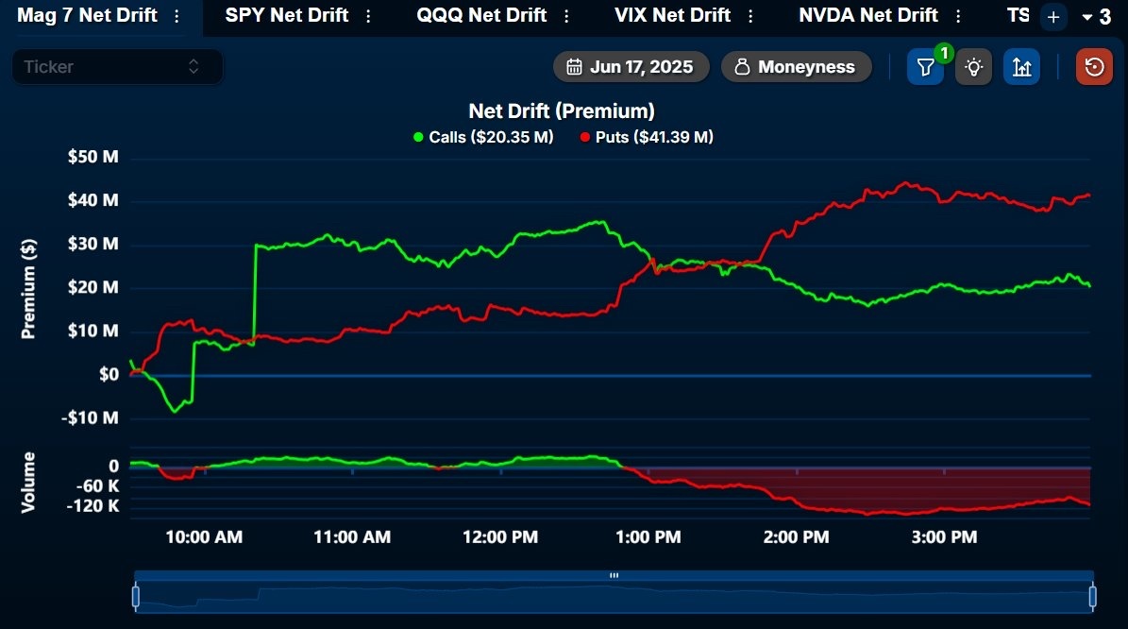The width and height of the screenshot is (1128, 629).
Task: Open QQQ Net Drift tab options menu
Action: [567, 16]
